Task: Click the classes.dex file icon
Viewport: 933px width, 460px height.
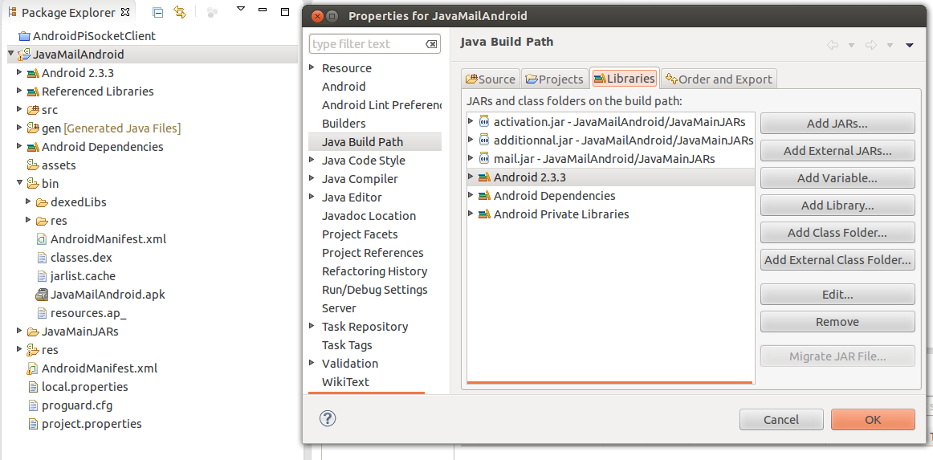Action: 42,258
